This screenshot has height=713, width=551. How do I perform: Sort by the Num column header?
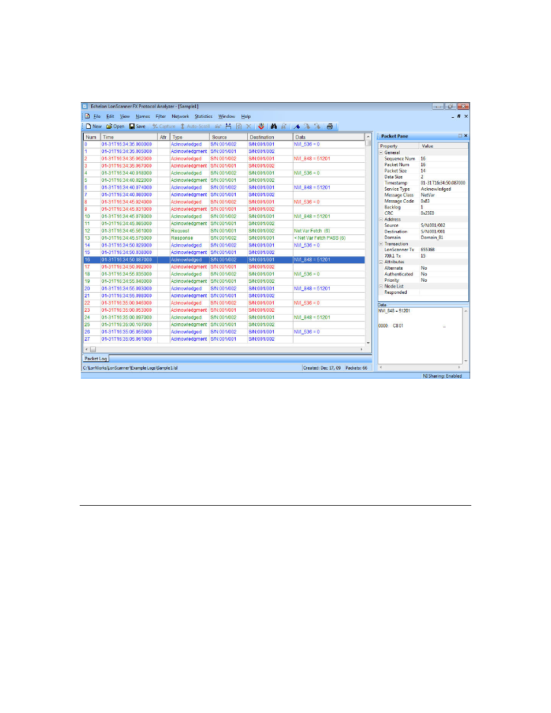(92, 137)
